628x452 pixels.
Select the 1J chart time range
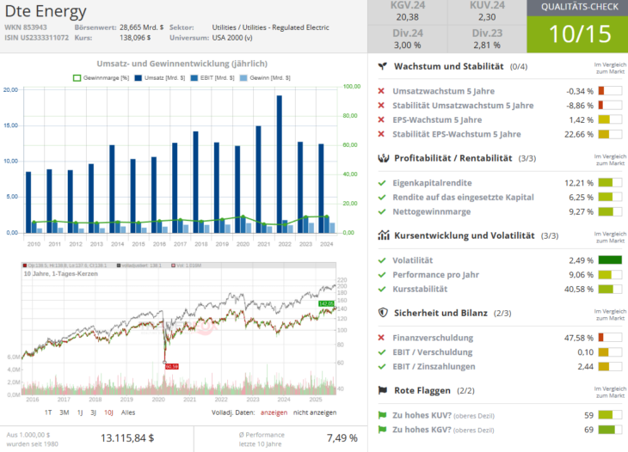click(80, 412)
